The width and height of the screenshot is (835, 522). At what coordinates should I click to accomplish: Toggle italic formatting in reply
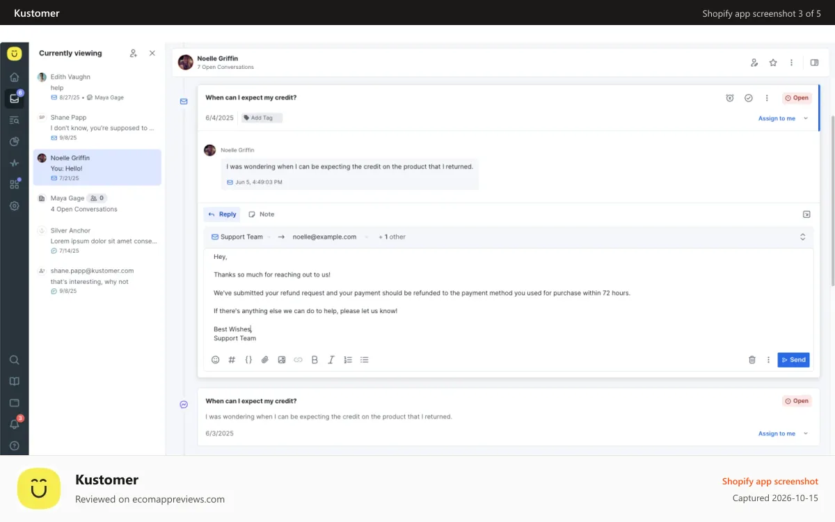331,360
